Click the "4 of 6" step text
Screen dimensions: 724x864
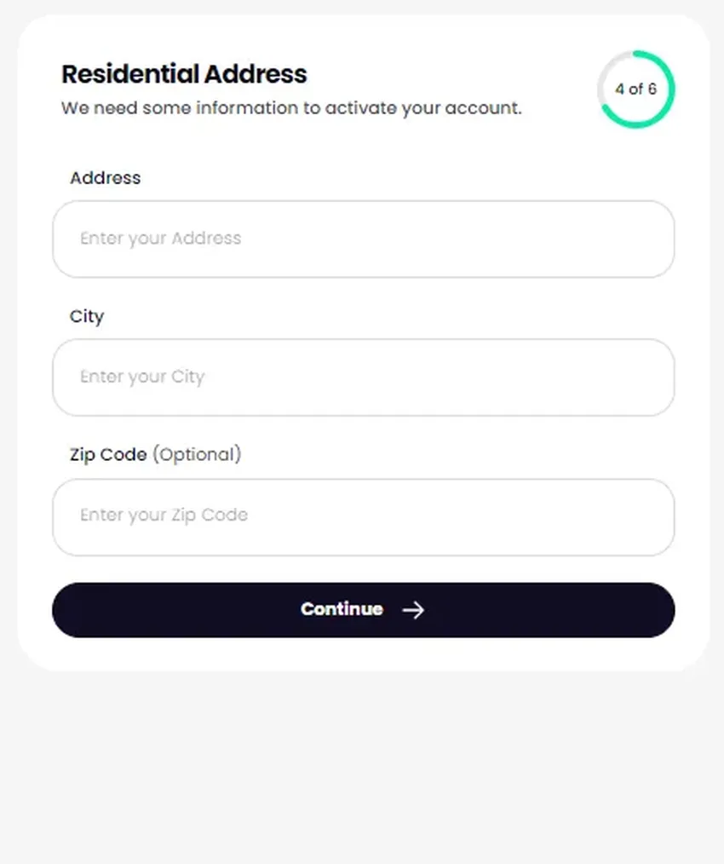pyautogui.click(x=635, y=89)
